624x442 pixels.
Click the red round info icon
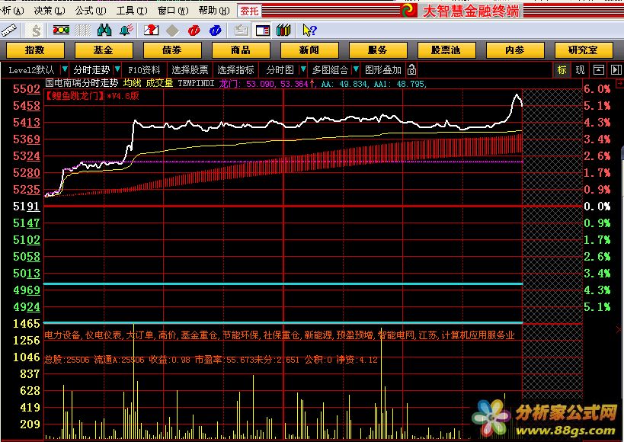tap(194, 30)
